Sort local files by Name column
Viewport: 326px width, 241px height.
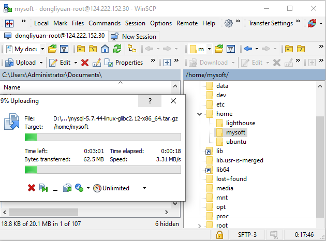point(12,87)
